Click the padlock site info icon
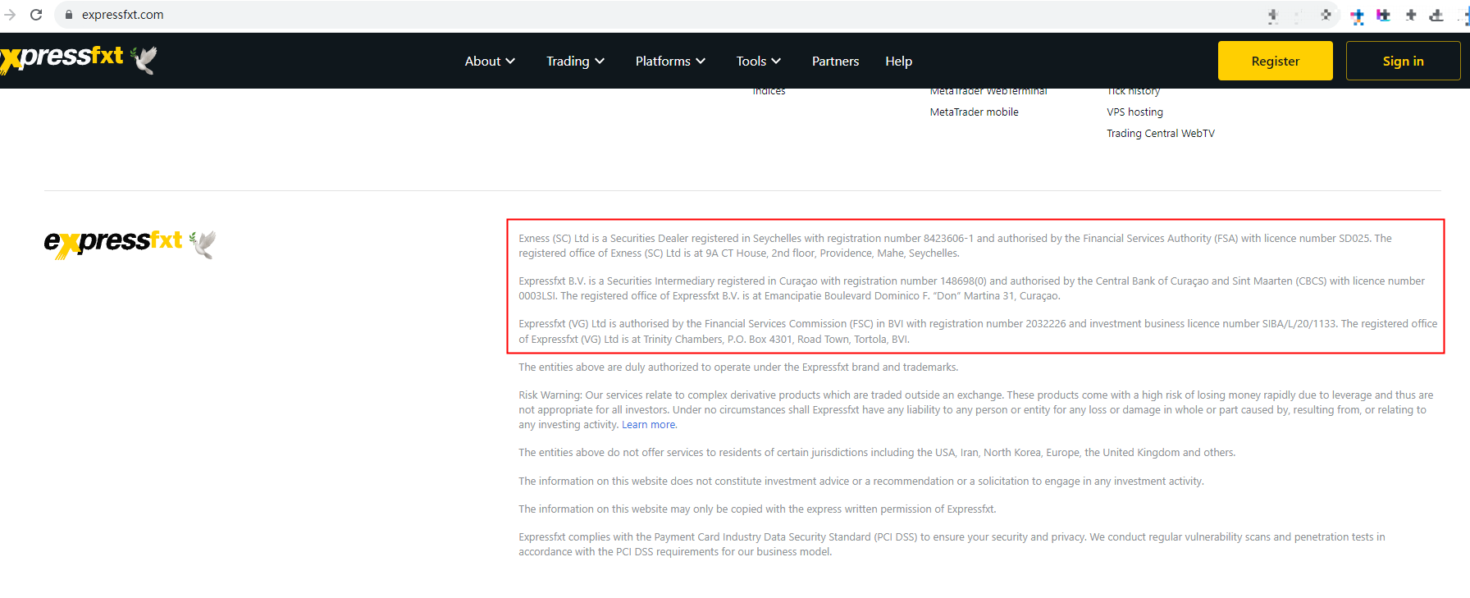This screenshot has height=598, width=1470. click(x=69, y=15)
